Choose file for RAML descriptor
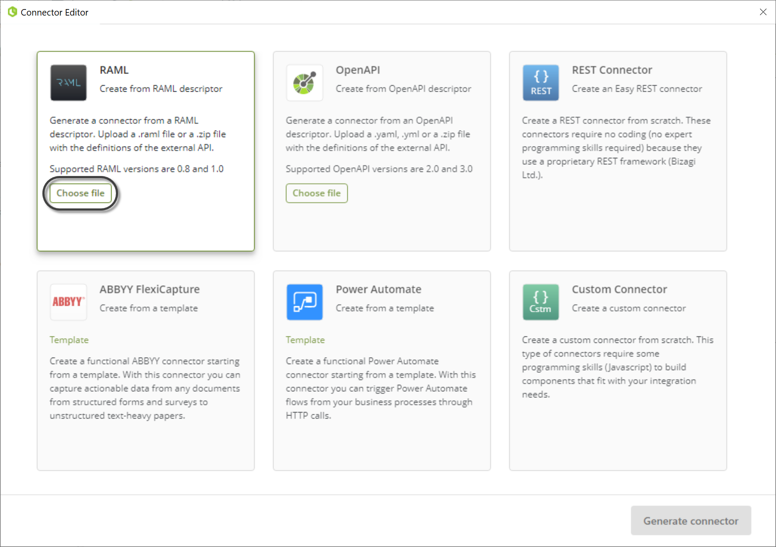 pyautogui.click(x=80, y=193)
